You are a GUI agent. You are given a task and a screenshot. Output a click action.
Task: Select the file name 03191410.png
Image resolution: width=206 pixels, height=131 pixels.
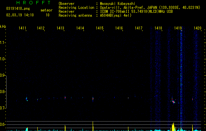click(18, 9)
